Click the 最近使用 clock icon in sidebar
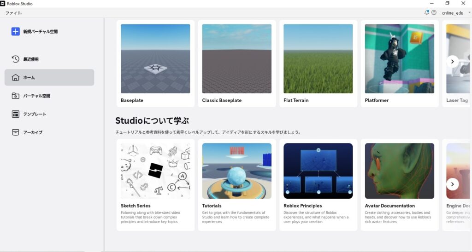This screenshot has height=252, width=472. tap(16, 59)
